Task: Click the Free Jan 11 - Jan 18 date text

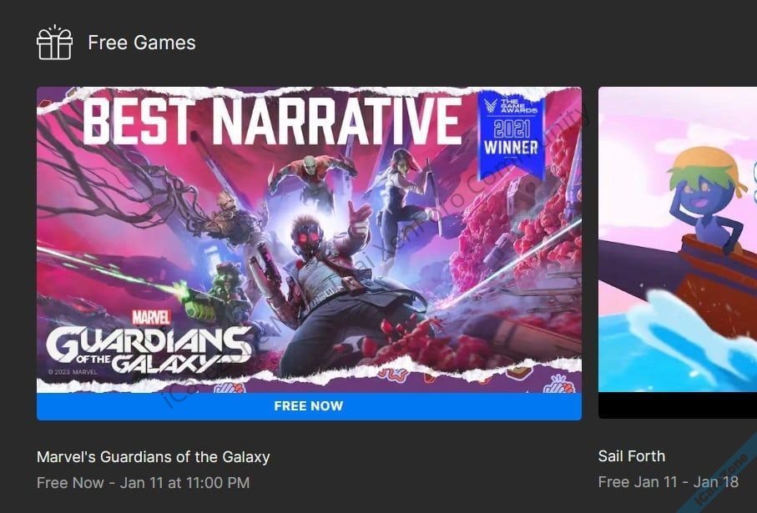Action: pos(669,481)
